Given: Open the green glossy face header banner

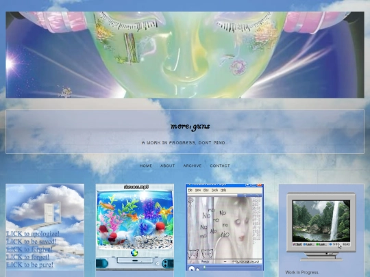Looking at the screenshot, I should click(x=185, y=55).
